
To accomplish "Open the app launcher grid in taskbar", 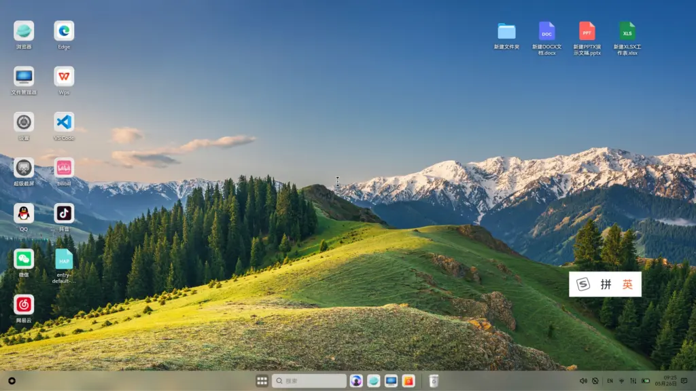I will point(262,381).
